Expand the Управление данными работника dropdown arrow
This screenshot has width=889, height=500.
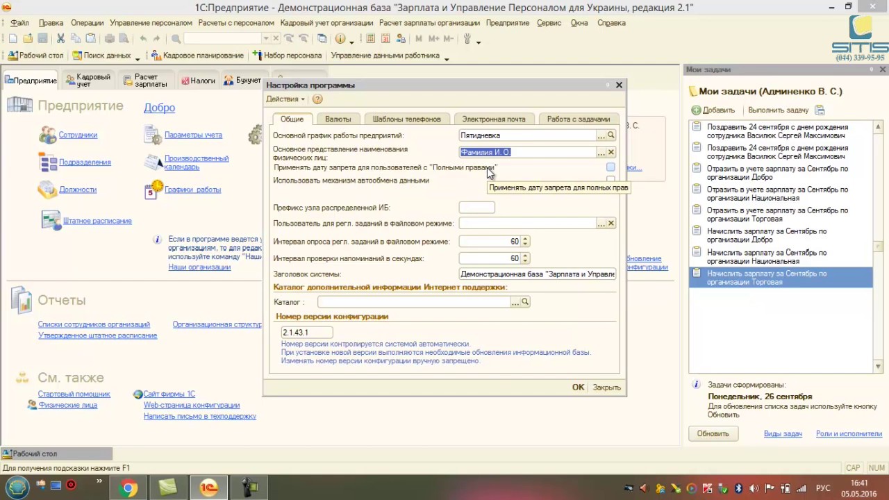(x=446, y=59)
